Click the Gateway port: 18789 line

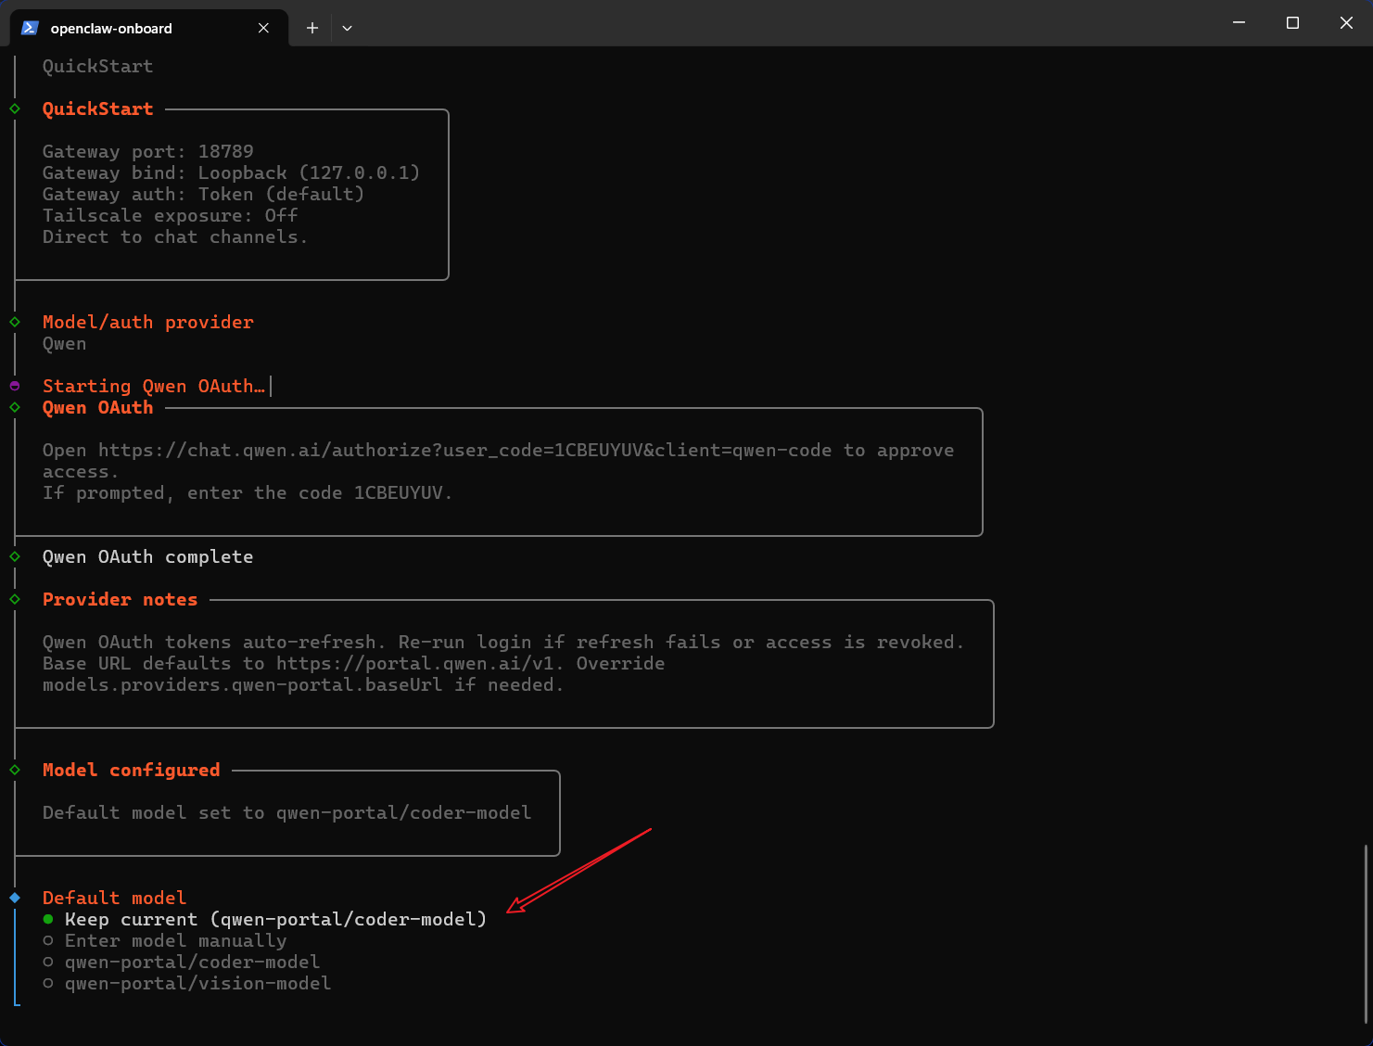pos(148,151)
